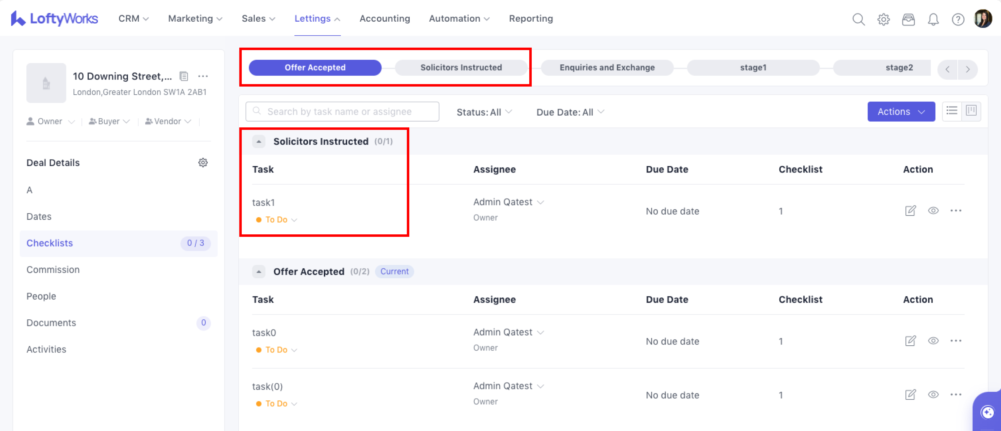Change task1 To Do status

(x=277, y=220)
